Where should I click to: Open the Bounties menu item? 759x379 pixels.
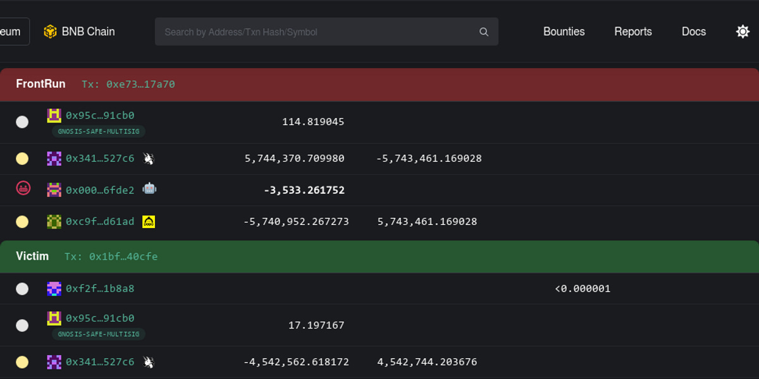tap(564, 32)
